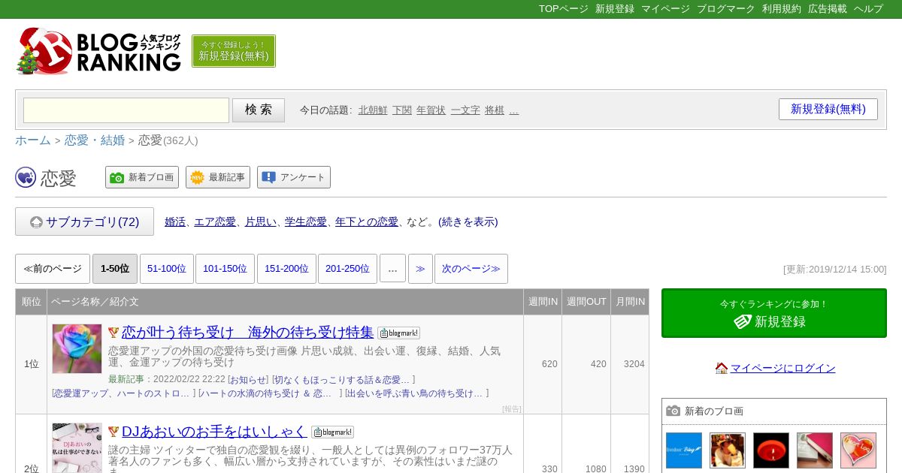Open [お知らせ] article link
Image resolution: width=902 pixels, height=473 pixels.
point(248,380)
